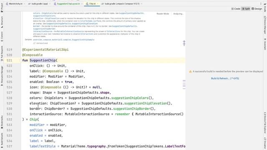Switch editor to Code view mode

tap(236, 9)
